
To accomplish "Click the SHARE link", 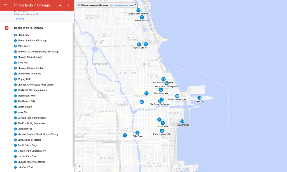I will coord(20,19).
